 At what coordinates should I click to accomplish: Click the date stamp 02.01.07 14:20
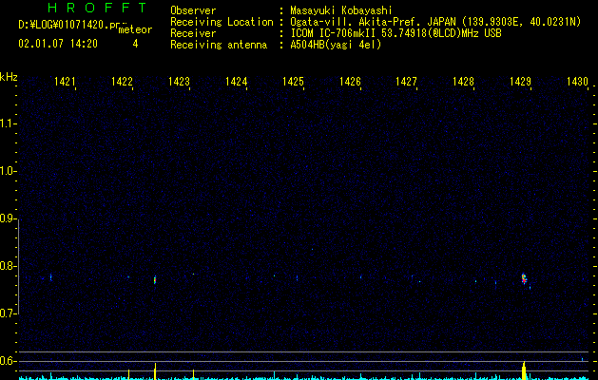[x=58, y=44]
